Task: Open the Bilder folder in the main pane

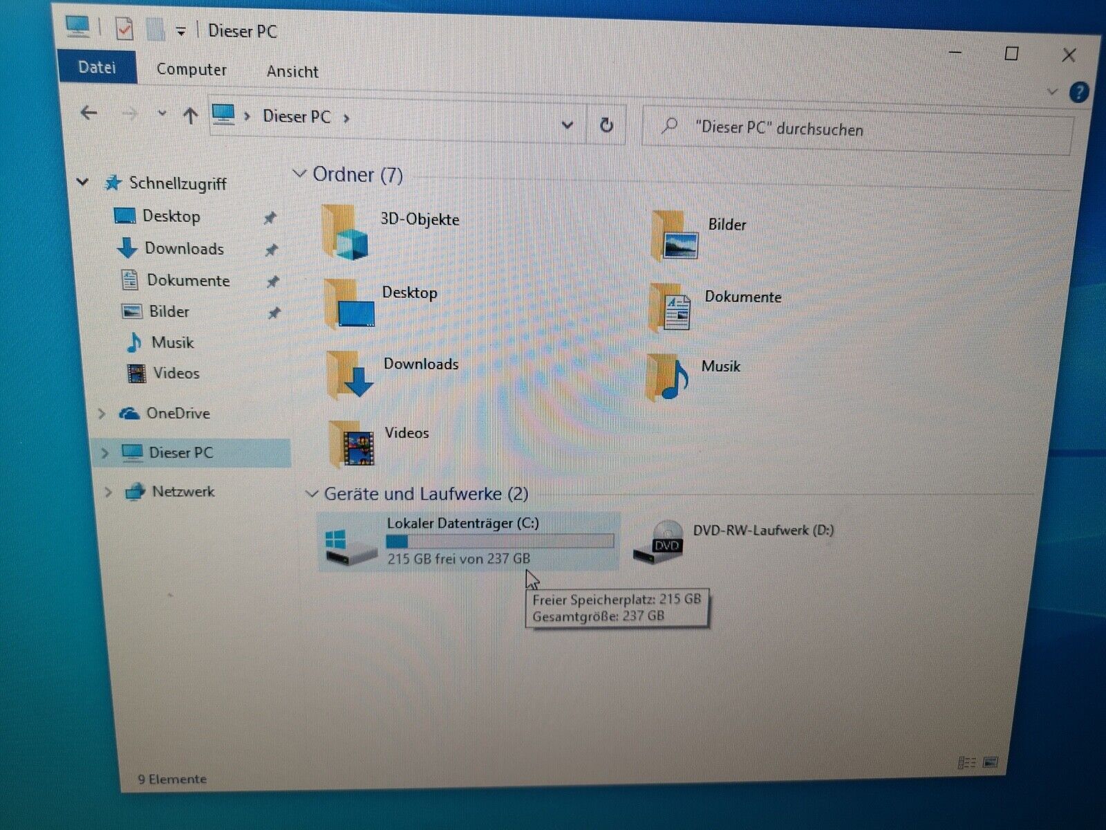Action: 675,237
